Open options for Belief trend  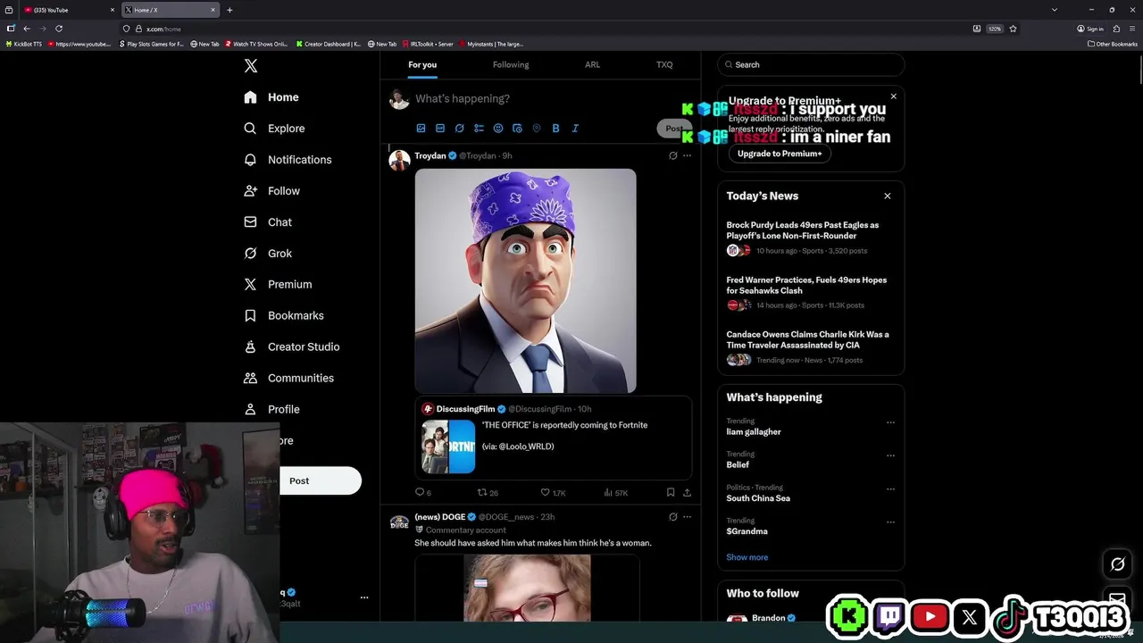coord(890,455)
